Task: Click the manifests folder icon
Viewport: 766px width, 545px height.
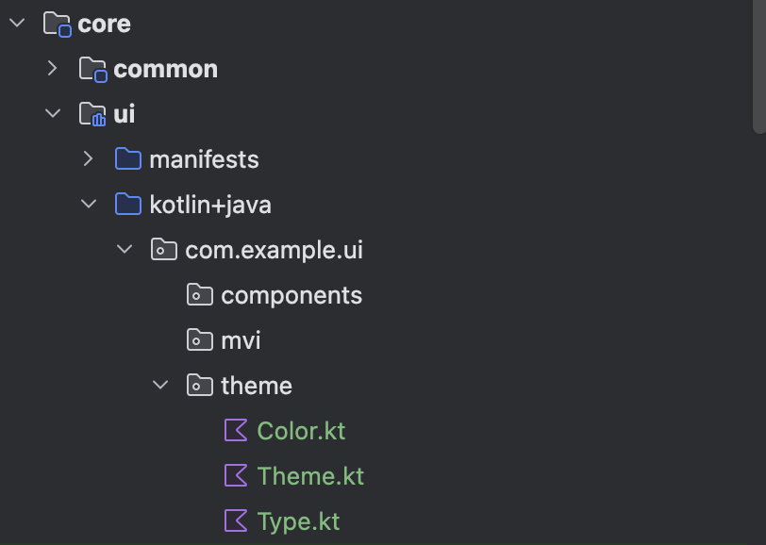Action: (127, 159)
